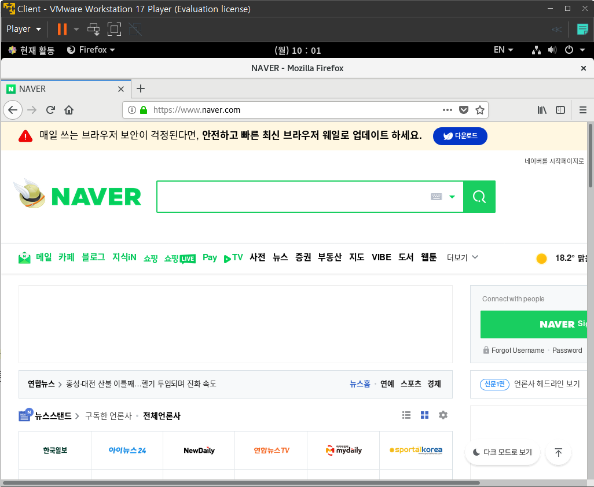Click the Forgot Username link
The image size is (594, 487).
(x=518, y=351)
